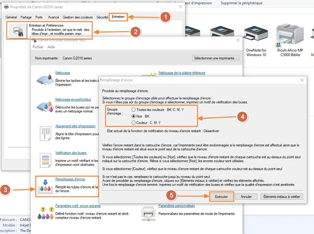Open the Nettoyage en profondeur link

(73, 99)
